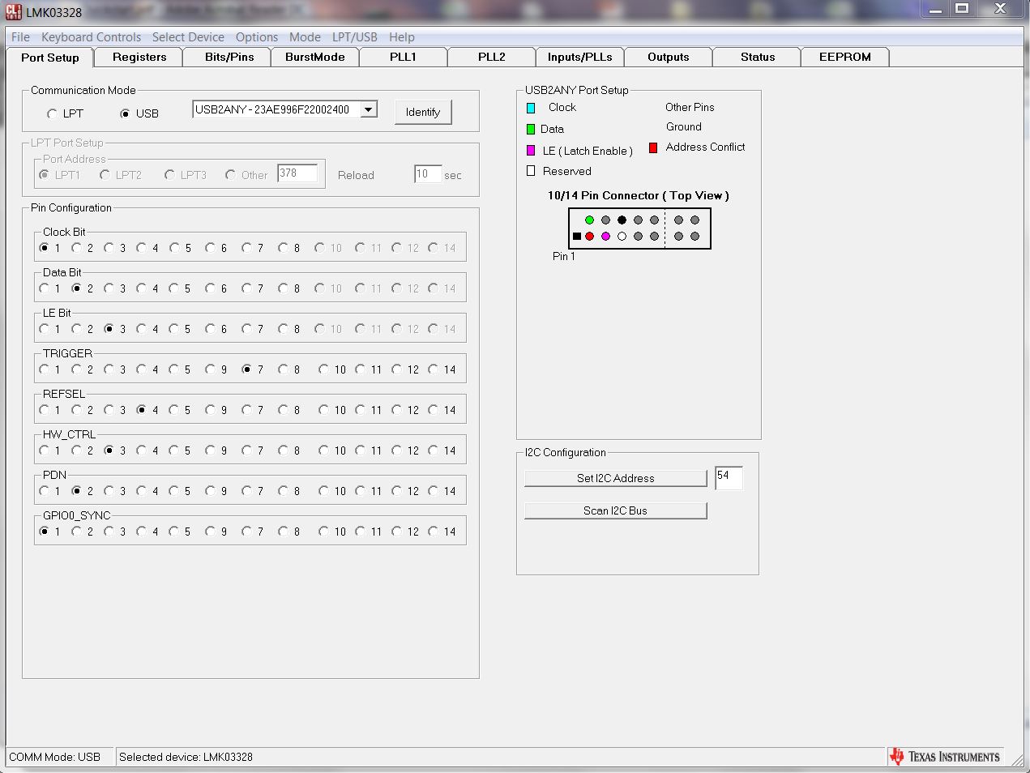Open the Select Device menu
Screen dimensions: 1030x773
[x=188, y=37]
